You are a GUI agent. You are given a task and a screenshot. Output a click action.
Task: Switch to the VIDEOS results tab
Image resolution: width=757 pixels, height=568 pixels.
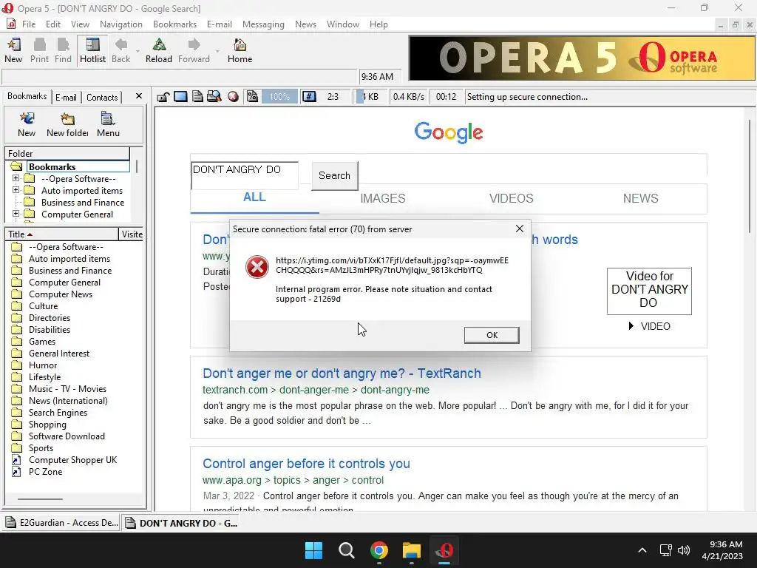pos(512,198)
